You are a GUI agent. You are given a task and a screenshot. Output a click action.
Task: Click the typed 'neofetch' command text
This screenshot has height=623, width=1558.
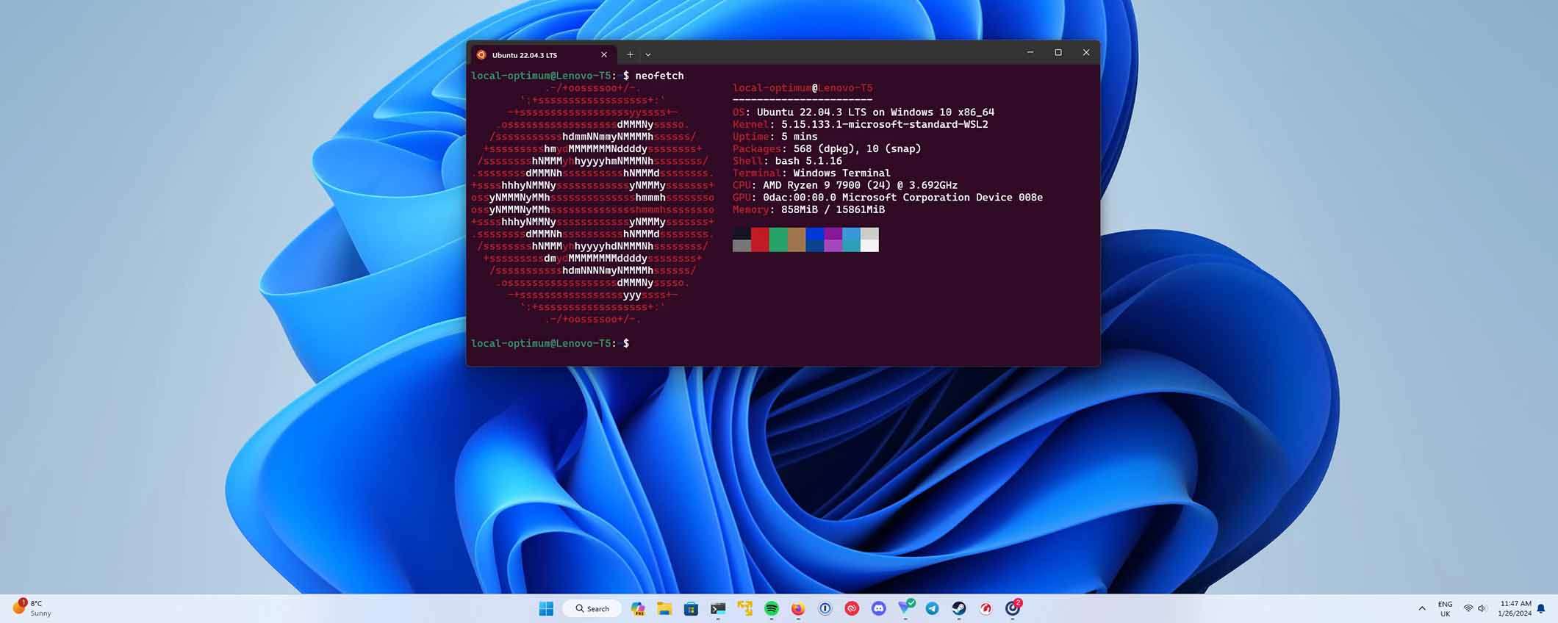[659, 76]
